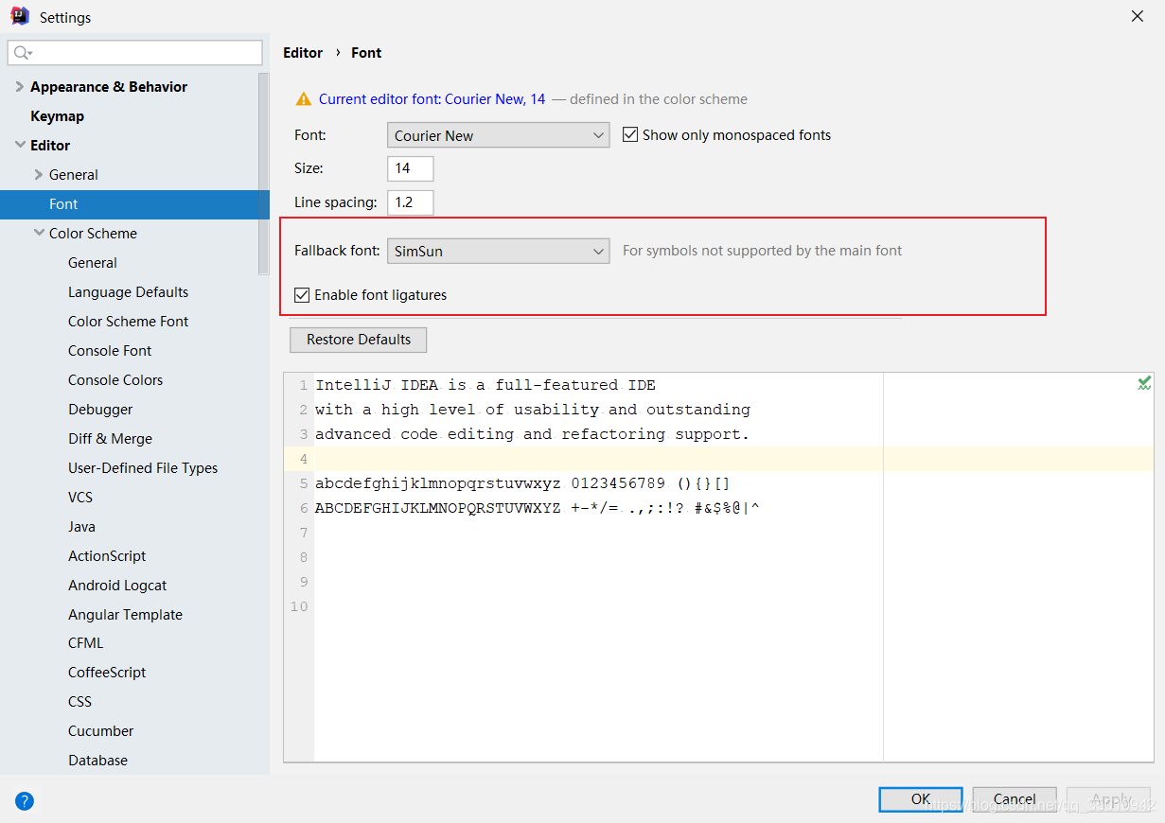Open the Font dropdown showing Courier New

tap(499, 135)
